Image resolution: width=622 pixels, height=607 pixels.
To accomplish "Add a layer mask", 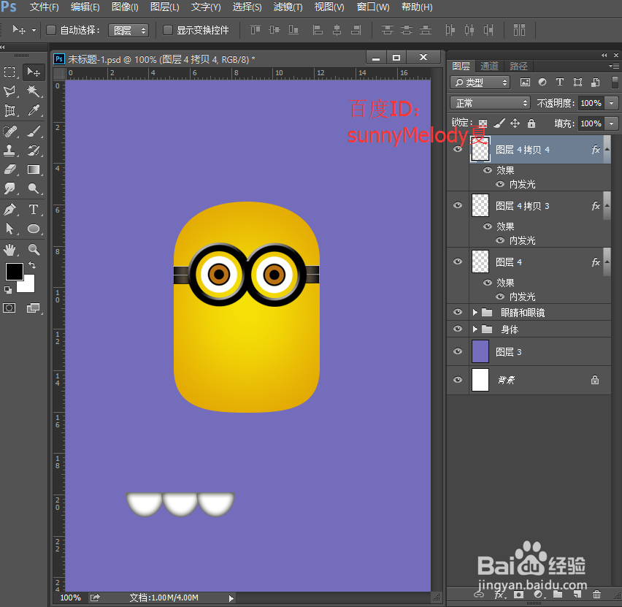I will tap(518, 595).
